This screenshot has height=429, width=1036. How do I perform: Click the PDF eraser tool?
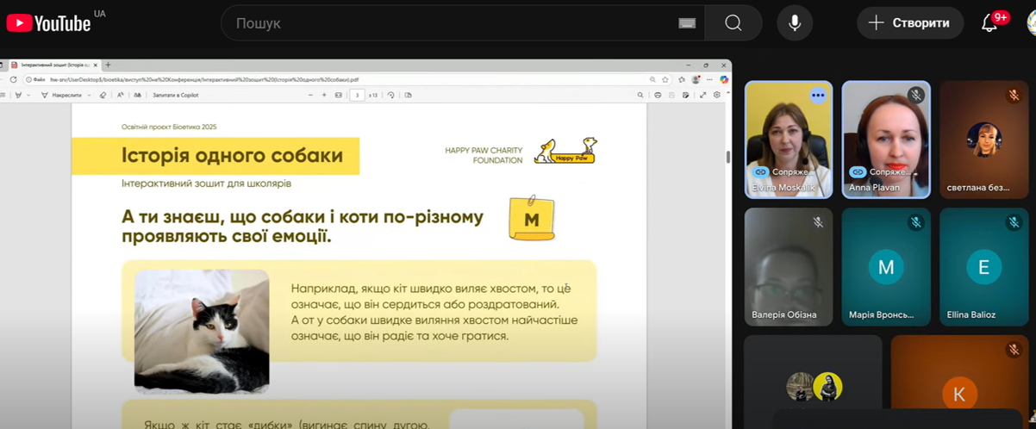103,95
